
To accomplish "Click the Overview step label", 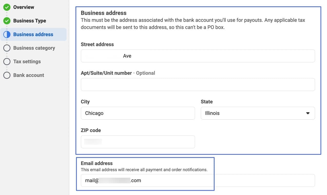I will (24, 7).
